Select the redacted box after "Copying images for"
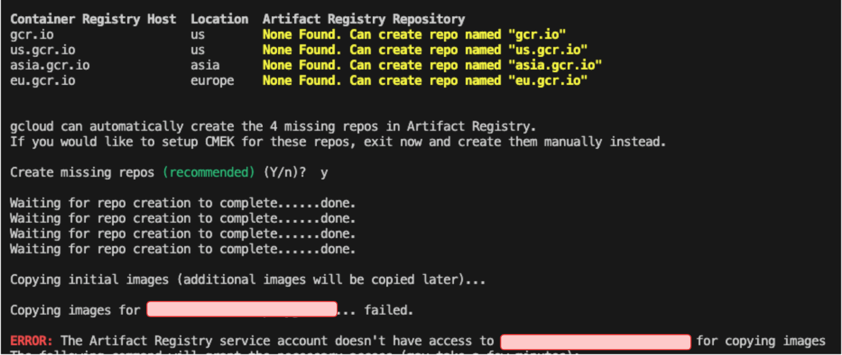842x355 pixels. click(x=242, y=309)
